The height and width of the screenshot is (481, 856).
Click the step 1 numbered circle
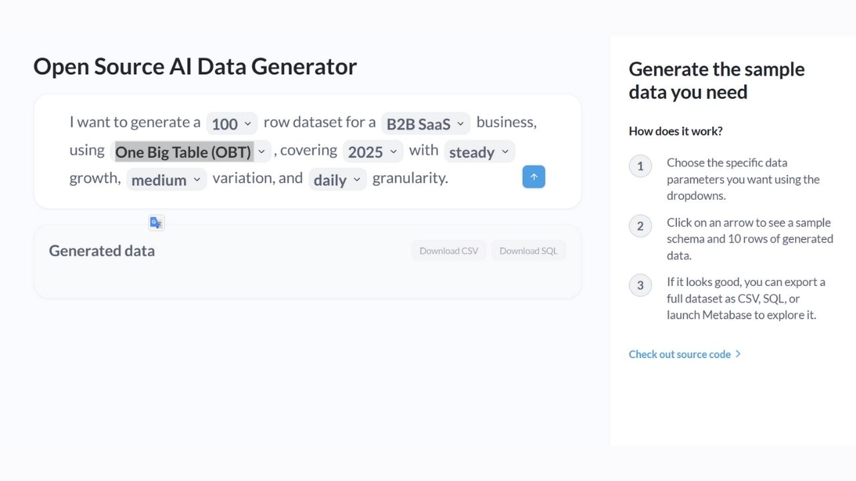coord(640,166)
